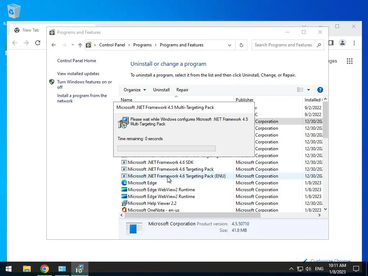Toggle Chrome's side panel icon
This screenshot has height=276, width=368.
pos(331,43)
